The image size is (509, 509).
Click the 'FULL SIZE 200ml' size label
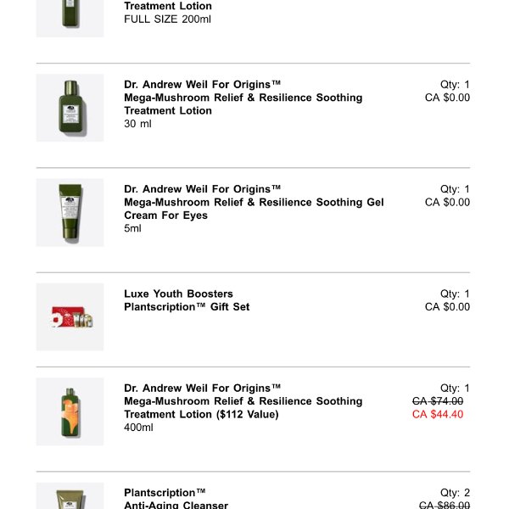click(x=167, y=19)
